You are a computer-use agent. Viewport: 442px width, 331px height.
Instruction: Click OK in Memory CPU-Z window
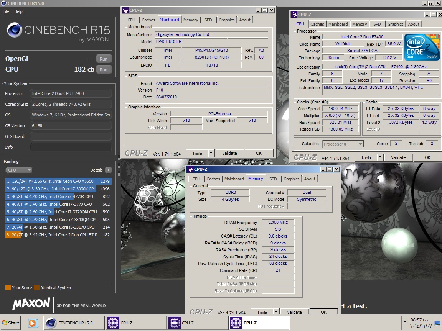tap(323, 312)
